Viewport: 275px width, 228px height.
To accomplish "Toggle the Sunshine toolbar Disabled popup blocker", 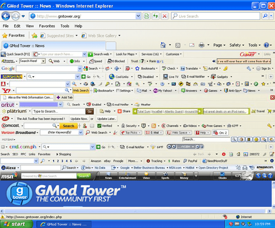I will tap(146, 77).
